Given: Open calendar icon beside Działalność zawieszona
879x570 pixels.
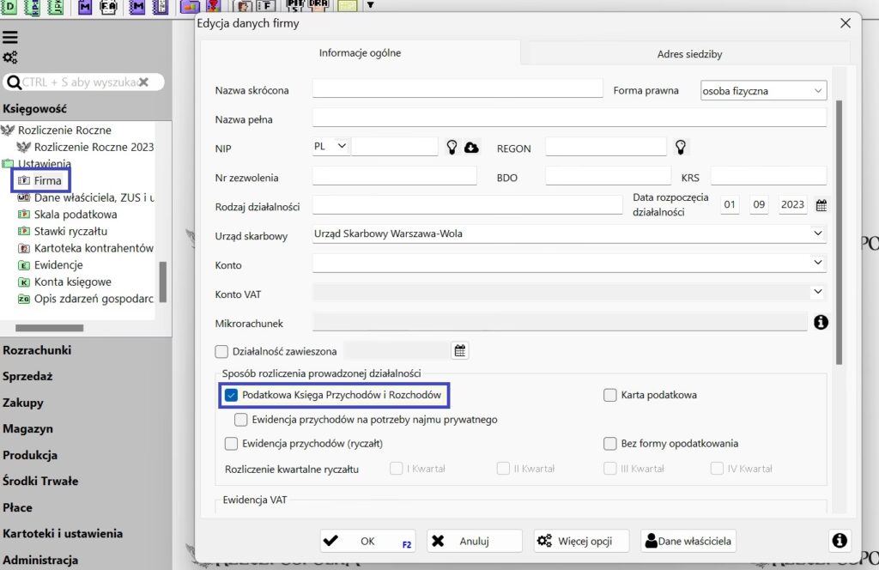Looking at the screenshot, I should (x=460, y=350).
